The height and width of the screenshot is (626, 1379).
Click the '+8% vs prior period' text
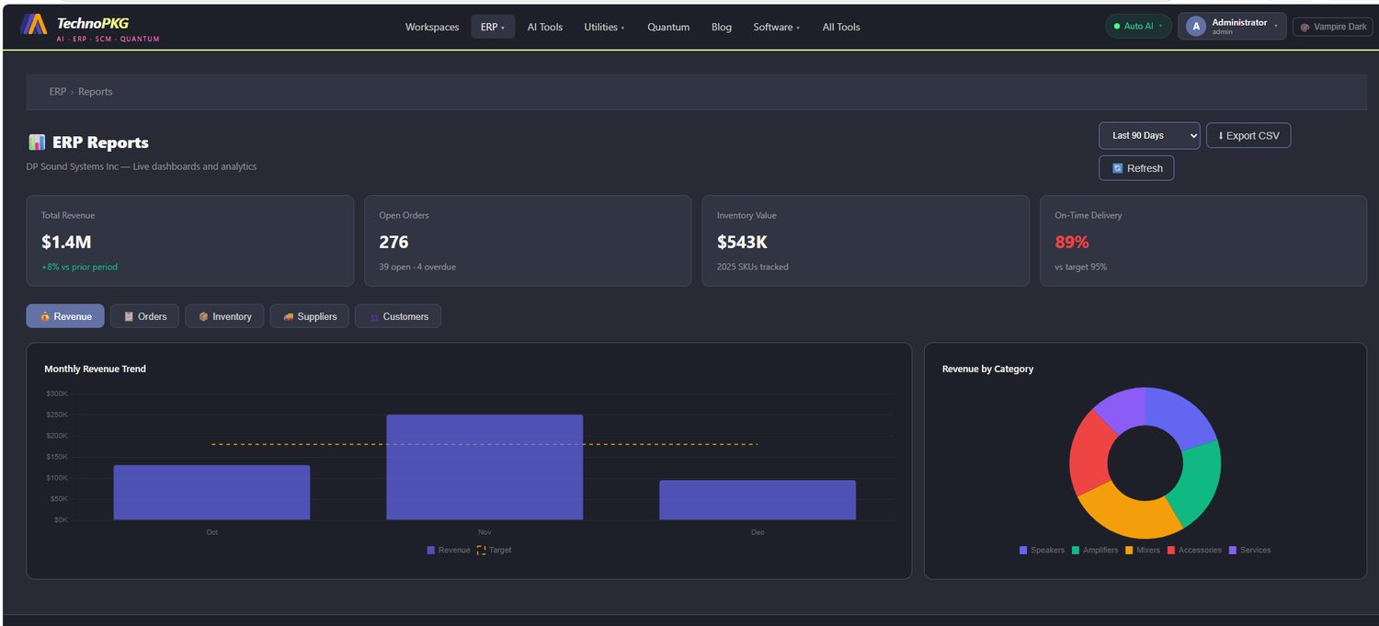79,267
